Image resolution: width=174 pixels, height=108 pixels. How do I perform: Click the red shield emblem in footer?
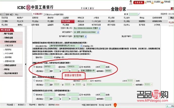pyautogui.click(x=115, y=105)
